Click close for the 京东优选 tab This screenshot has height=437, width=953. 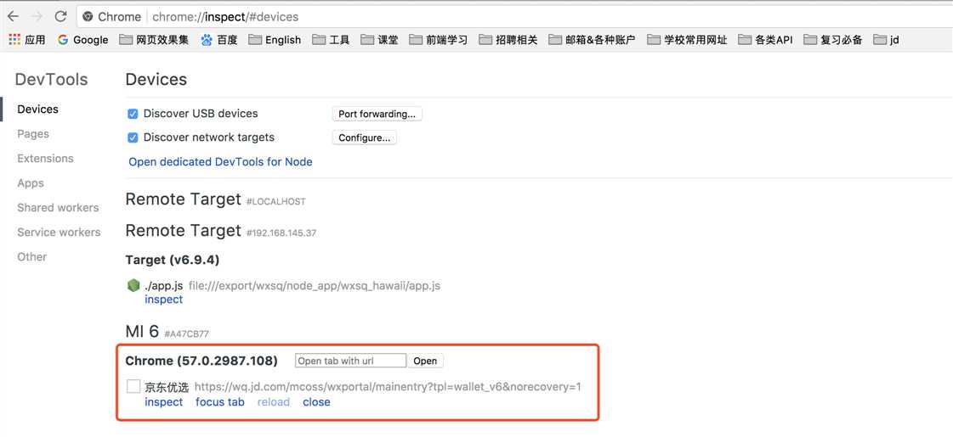tap(316, 402)
